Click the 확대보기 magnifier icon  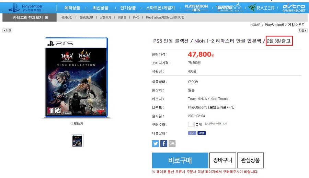(72, 124)
